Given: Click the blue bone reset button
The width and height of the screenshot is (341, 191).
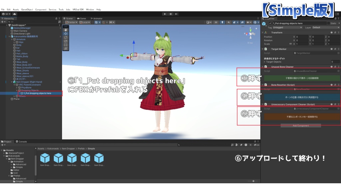Looking at the screenshot, I should point(302,97).
